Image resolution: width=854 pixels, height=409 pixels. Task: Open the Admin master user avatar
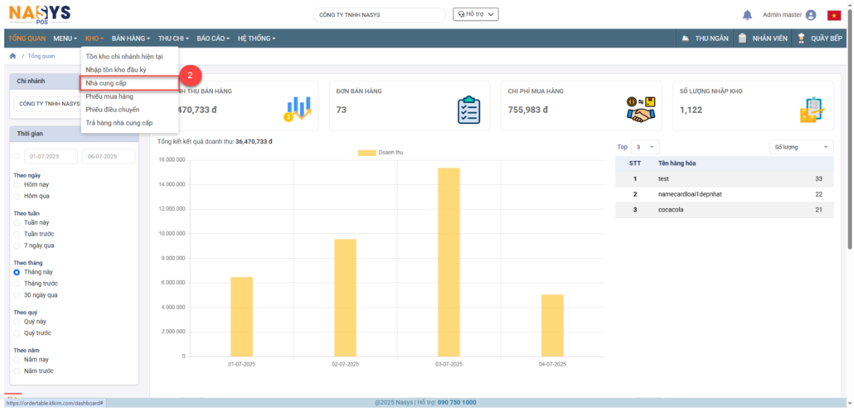810,15
